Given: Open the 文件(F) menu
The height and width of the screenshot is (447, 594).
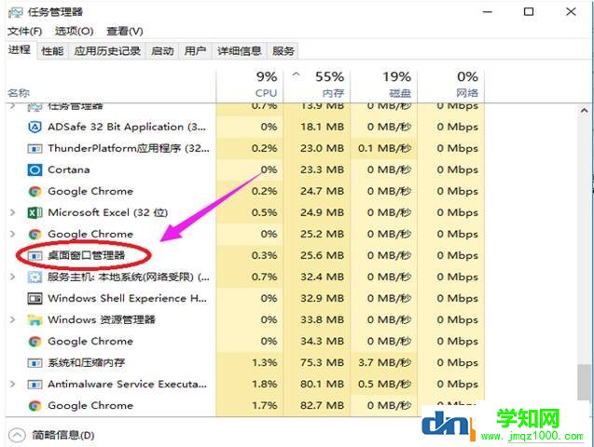Looking at the screenshot, I should (25, 31).
